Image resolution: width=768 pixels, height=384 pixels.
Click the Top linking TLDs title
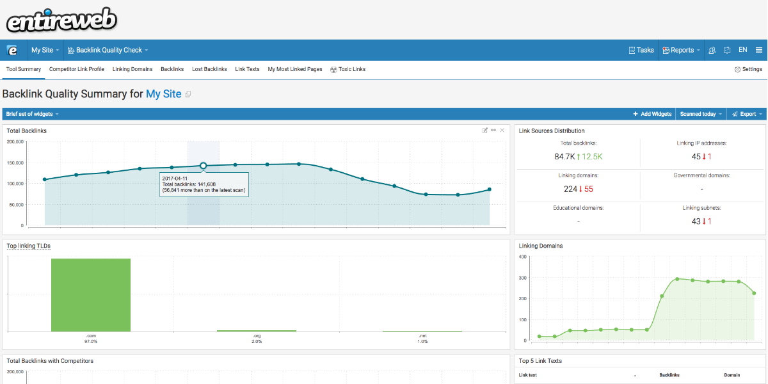29,246
